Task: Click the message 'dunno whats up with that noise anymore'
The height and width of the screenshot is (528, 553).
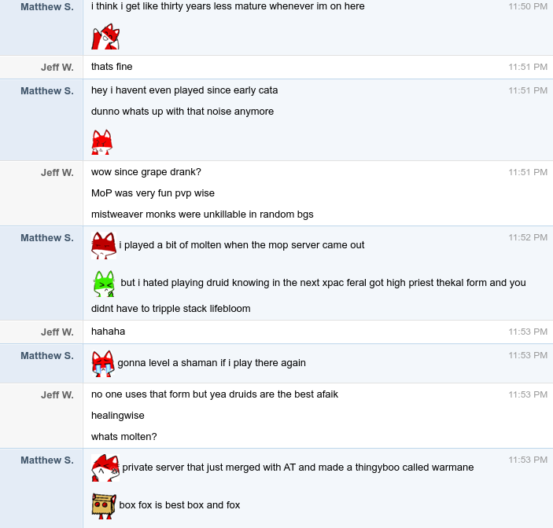Action: (x=182, y=112)
